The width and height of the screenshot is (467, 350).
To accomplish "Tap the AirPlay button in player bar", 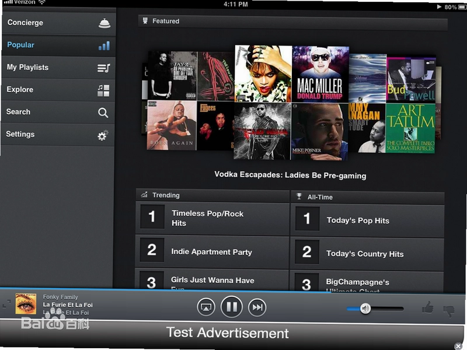I will 206,307.
